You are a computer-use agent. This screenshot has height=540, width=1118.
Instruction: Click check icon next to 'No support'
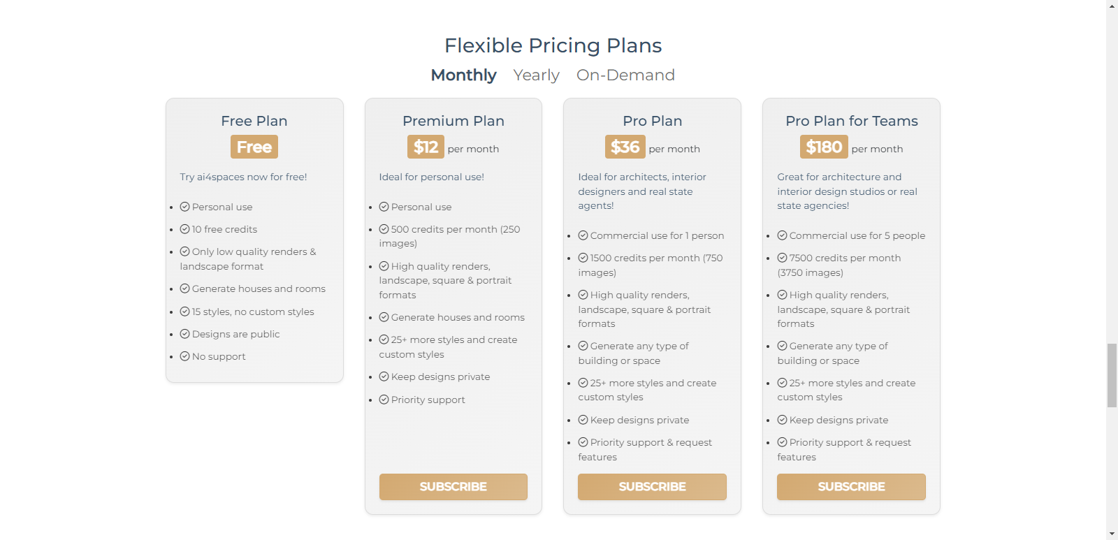coord(185,356)
